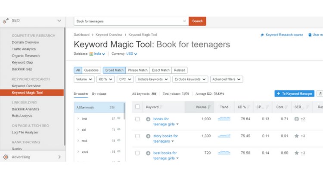This screenshot has width=323, height=178.
Task: Click the India flag icon
Action: coord(91,54)
